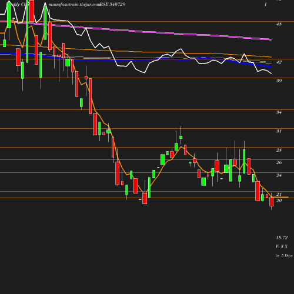The image size is (294, 294).
Task: Click the last price value 18.72
Action: (282, 238)
